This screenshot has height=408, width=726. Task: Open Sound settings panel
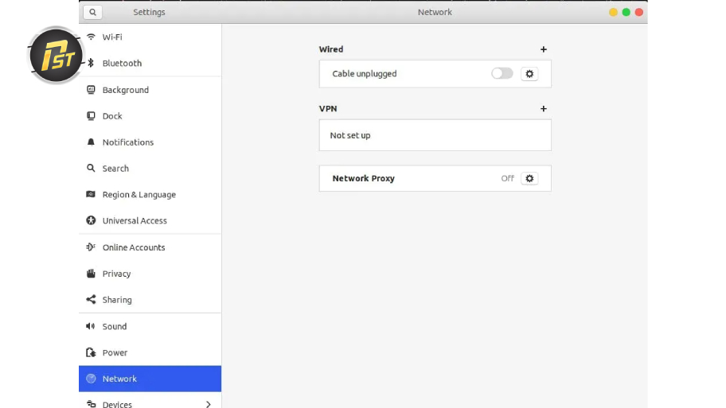[x=150, y=326]
